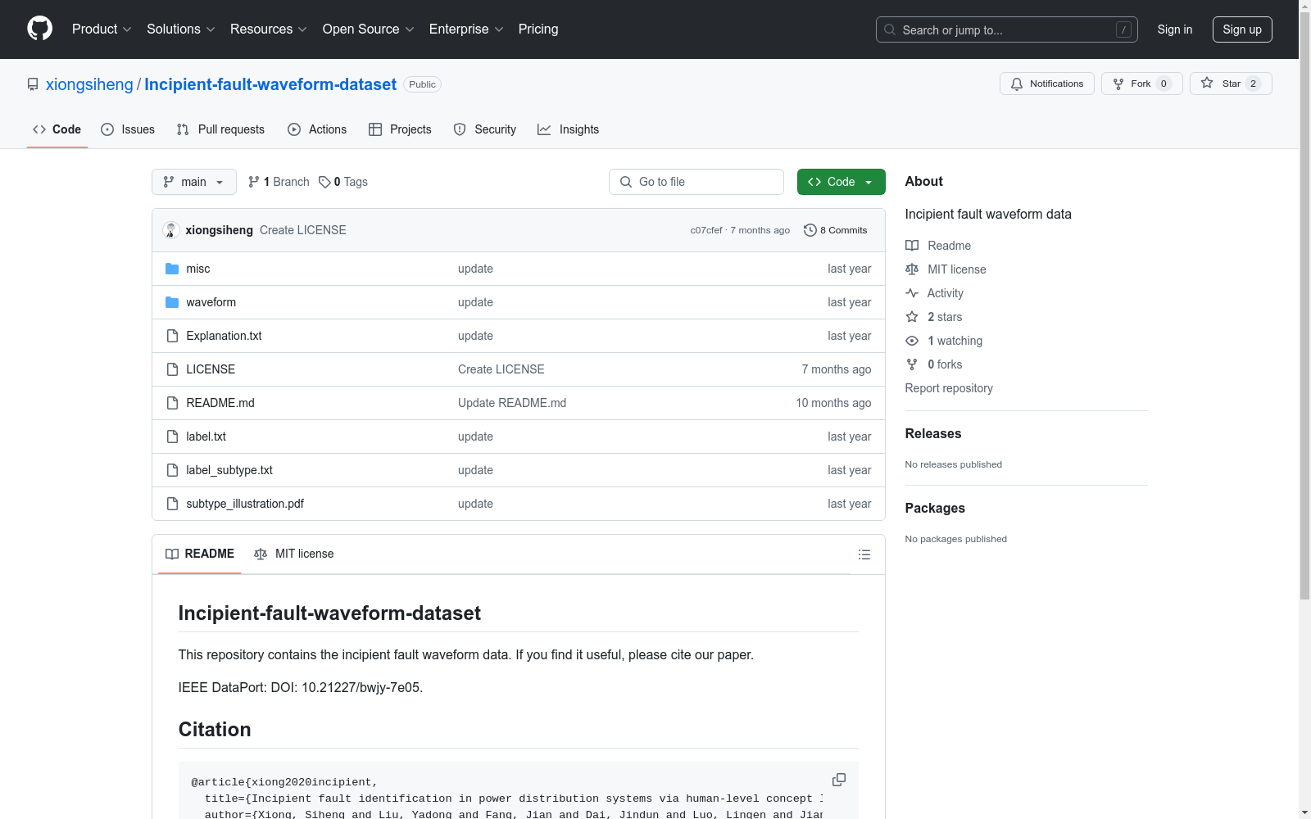Click the README.md file icon
Viewport: 1311px width, 819px height.
[172, 403]
